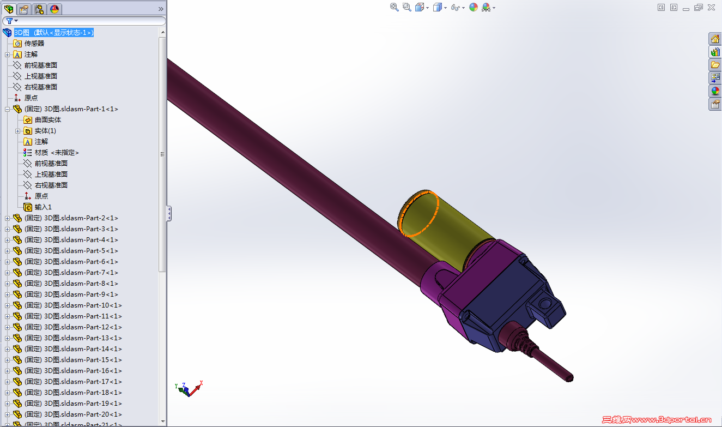722x427 pixels.
Task: Click the Display Style cube icon
Action: 437,7
